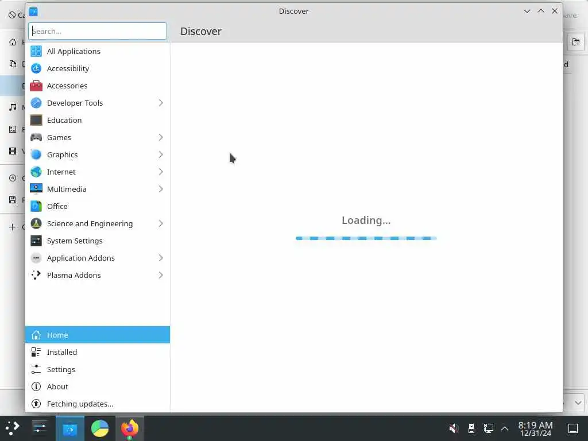Launch Firefox from the taskbar

[x=130, y=428]
